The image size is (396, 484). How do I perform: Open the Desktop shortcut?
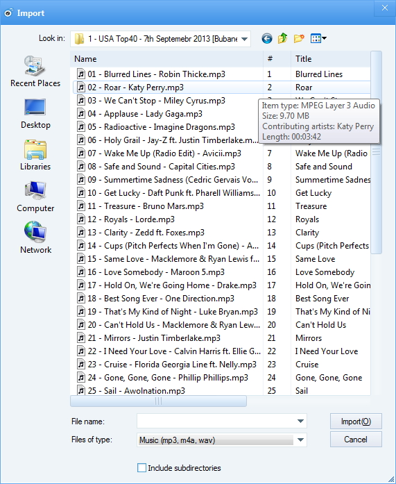click(x=35, y=114)
